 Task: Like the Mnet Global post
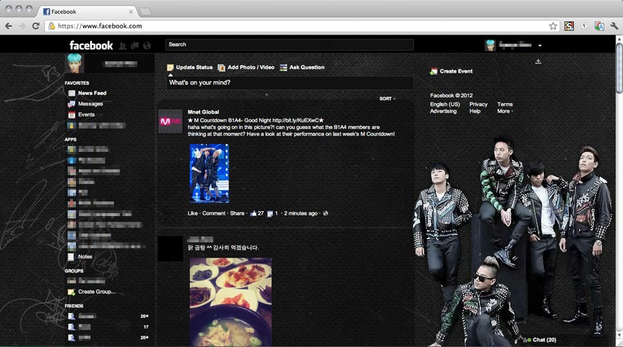192,213
